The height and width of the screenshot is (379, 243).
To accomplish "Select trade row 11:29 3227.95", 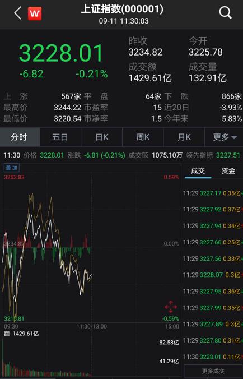I will [x=212, y=292].
